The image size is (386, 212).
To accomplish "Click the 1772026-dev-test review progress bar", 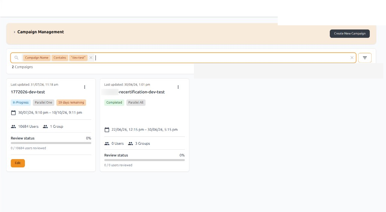I will point(51,143).
